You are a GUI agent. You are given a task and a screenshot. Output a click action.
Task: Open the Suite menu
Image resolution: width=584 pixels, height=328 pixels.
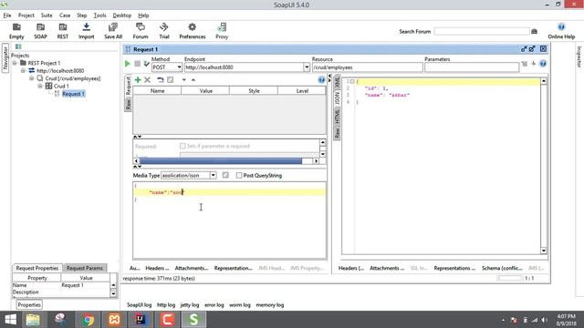(47, 15)
